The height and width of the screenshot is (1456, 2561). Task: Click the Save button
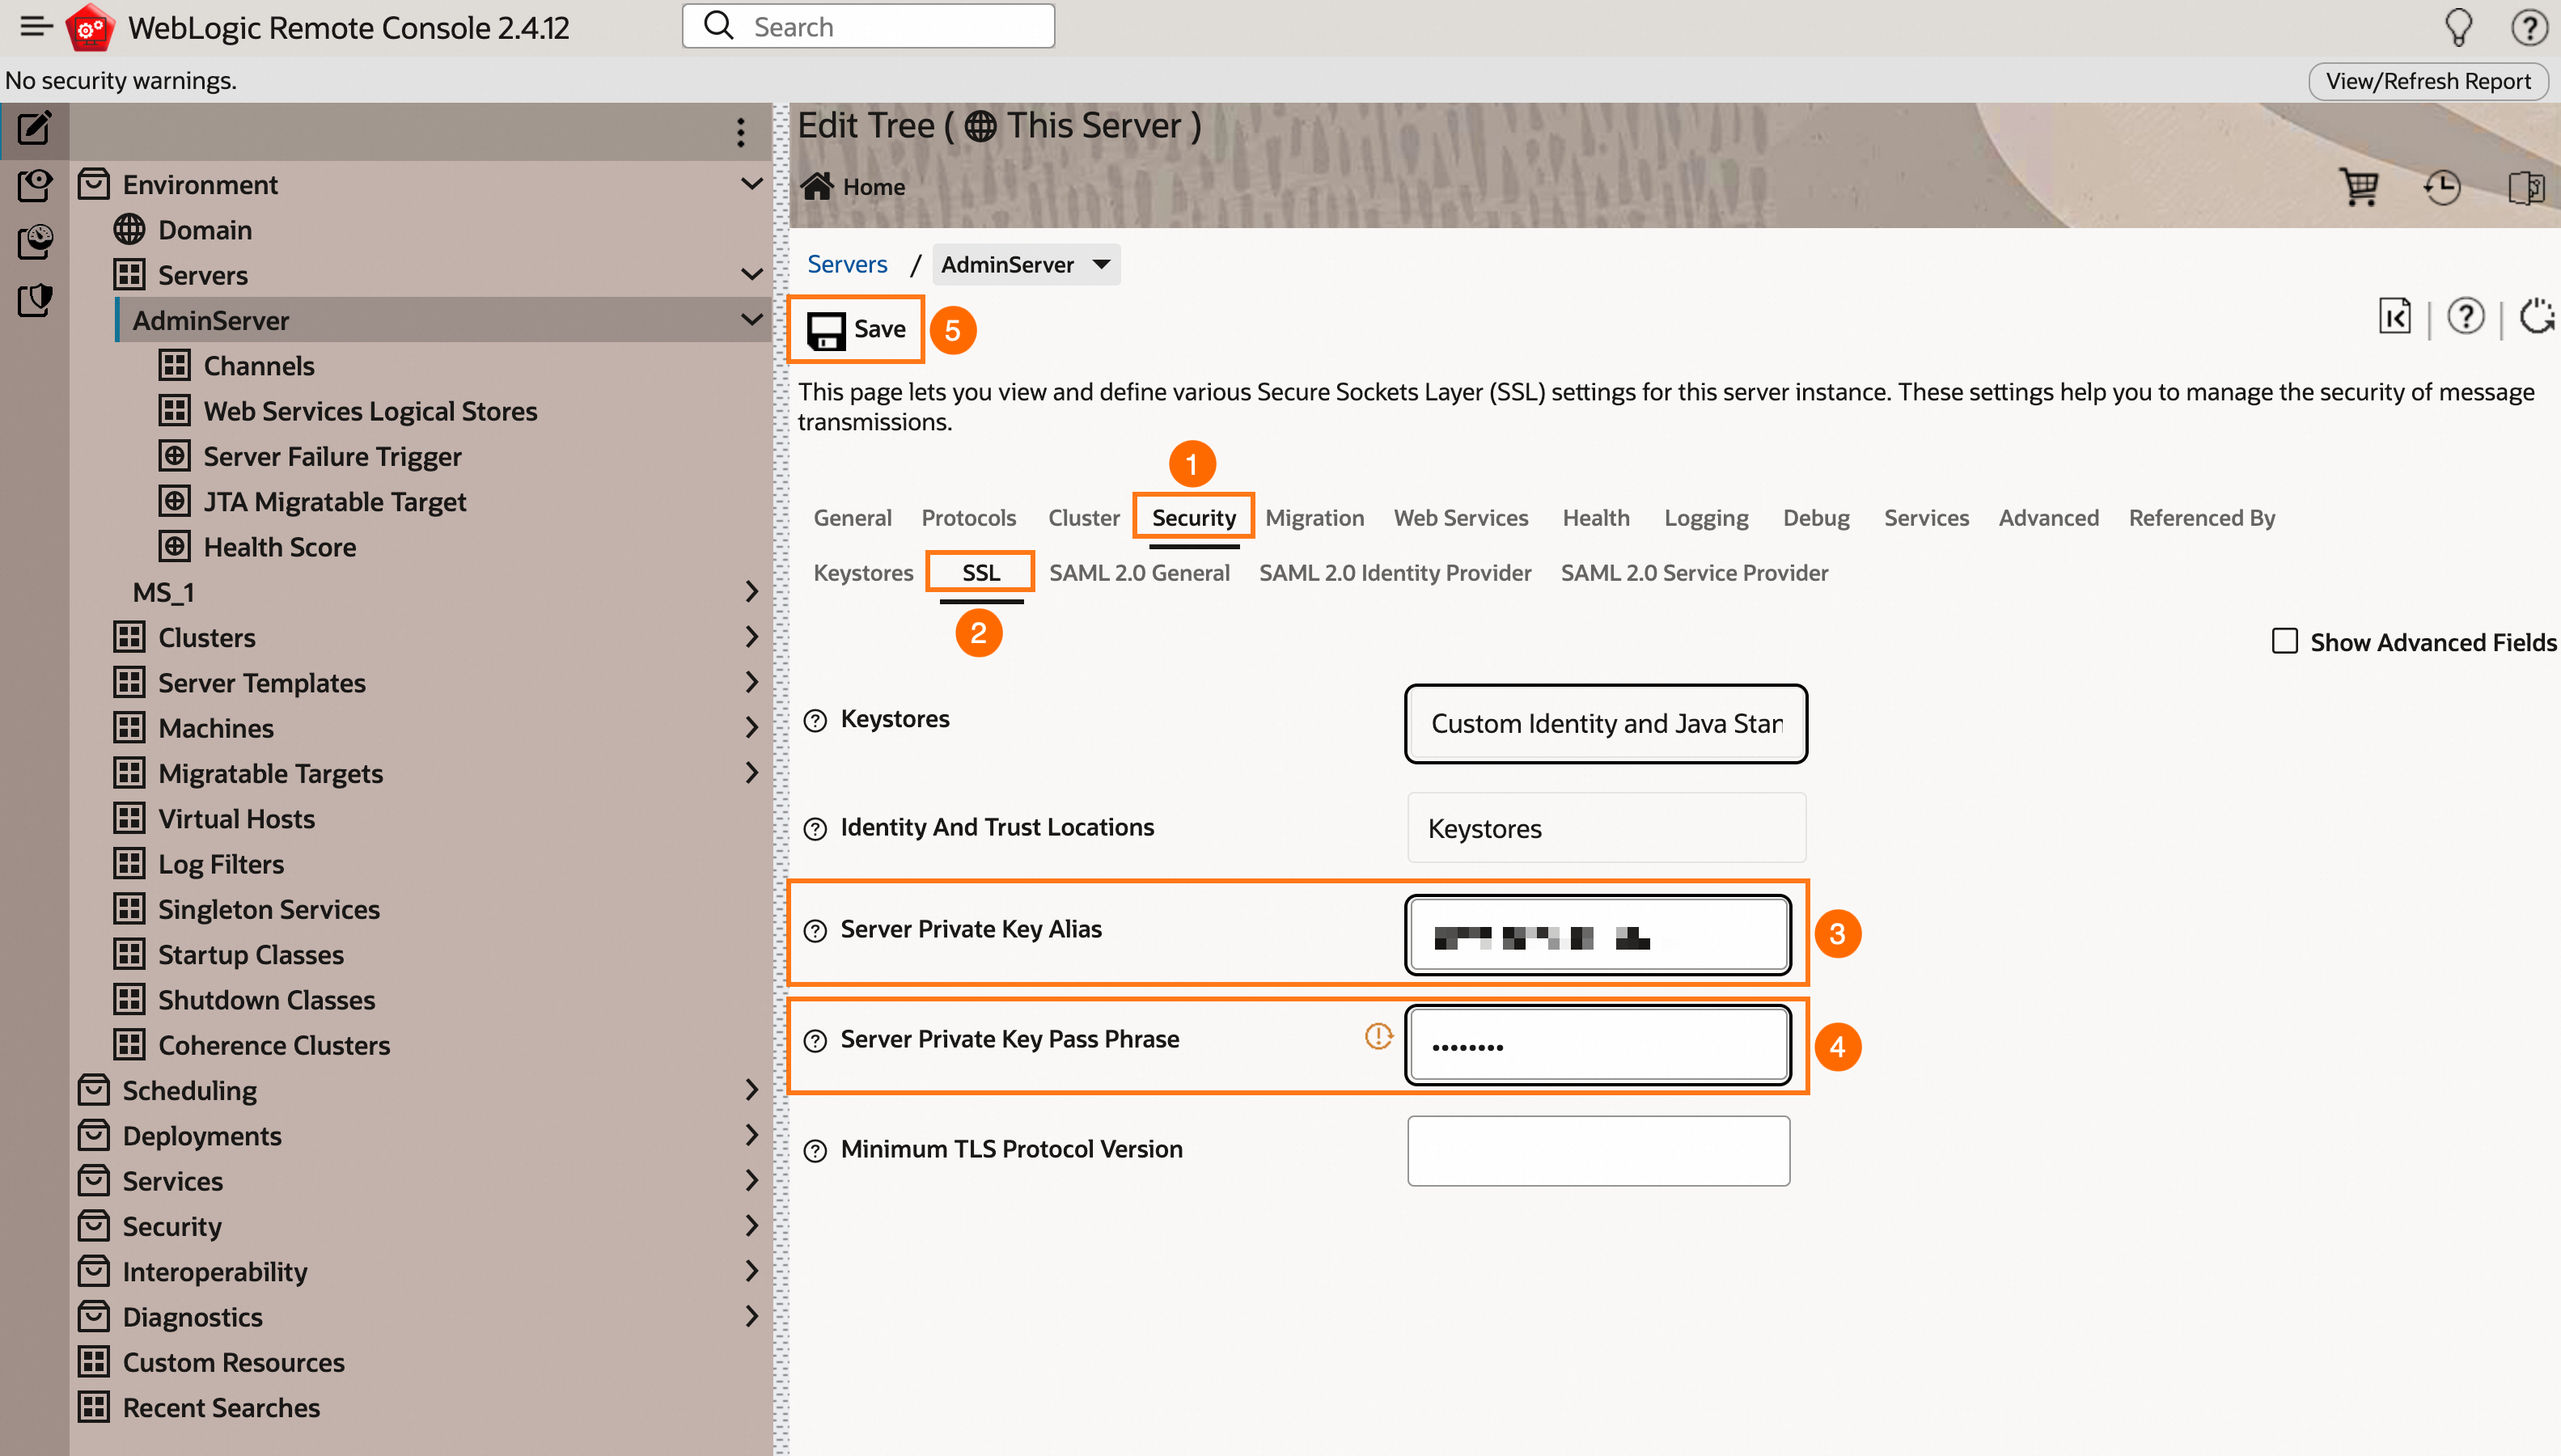[x=856, y=329]
